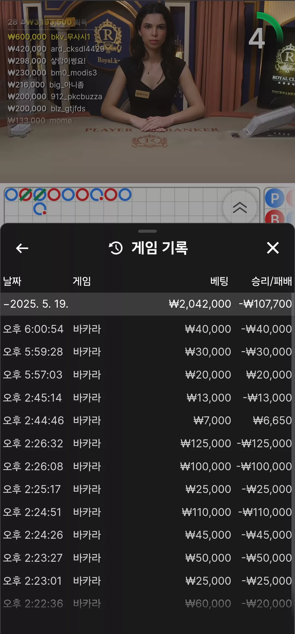Click winner entry mome ₩133,000
This screenshot has height=634, width=295.
click(40, 121)
